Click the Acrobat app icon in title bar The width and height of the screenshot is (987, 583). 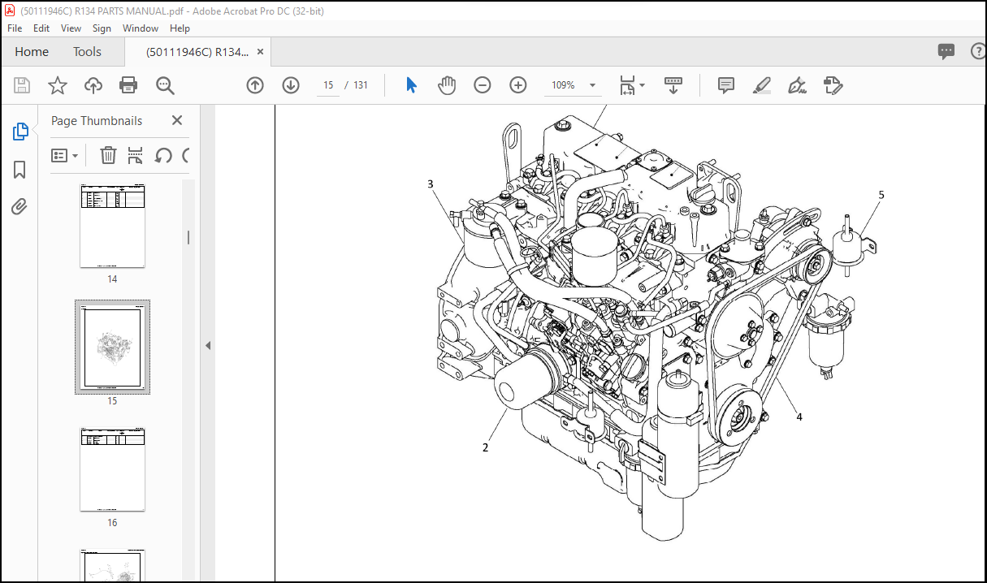10,10
